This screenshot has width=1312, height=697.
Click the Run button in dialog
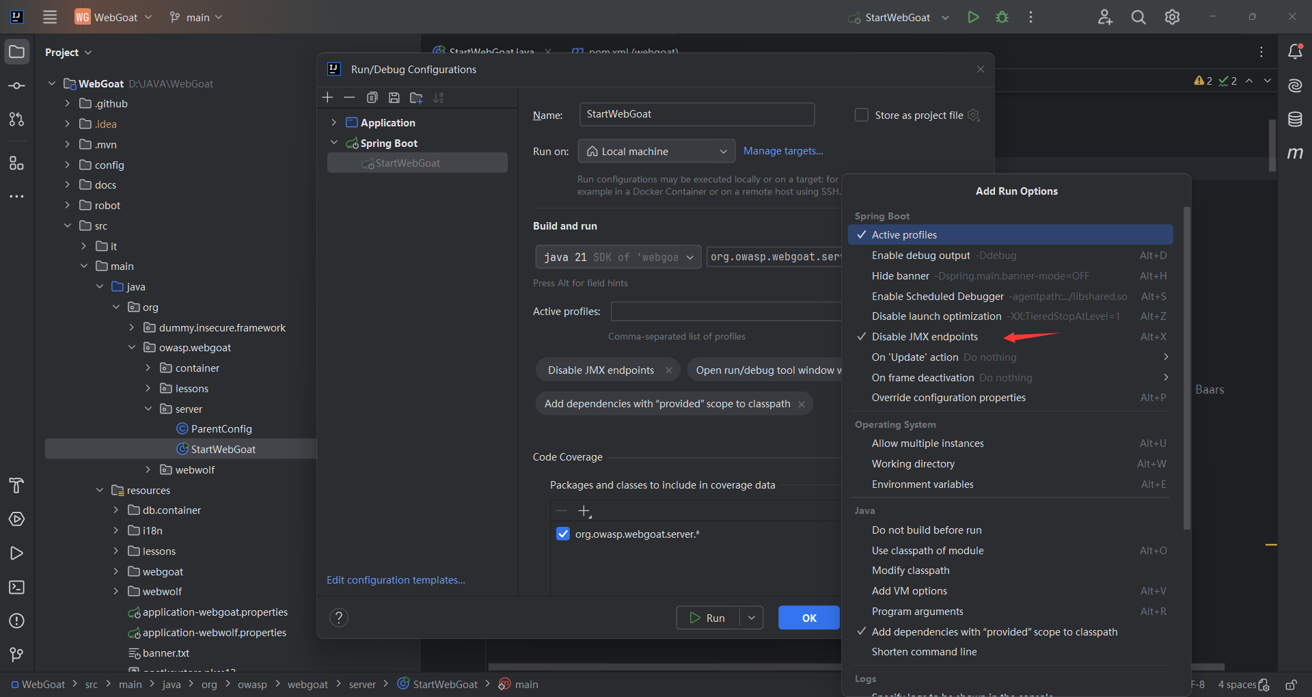pyautogui.click(x=708, y=618)
